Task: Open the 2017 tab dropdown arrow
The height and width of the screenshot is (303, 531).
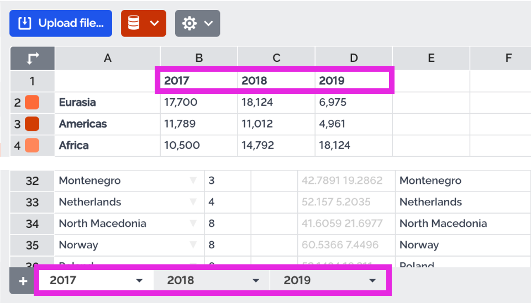Action: pos(139,281)
